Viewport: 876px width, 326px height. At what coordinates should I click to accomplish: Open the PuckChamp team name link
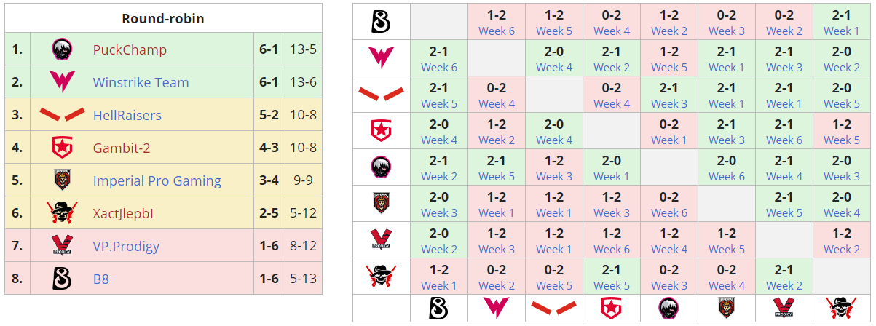tap(130, 50)
